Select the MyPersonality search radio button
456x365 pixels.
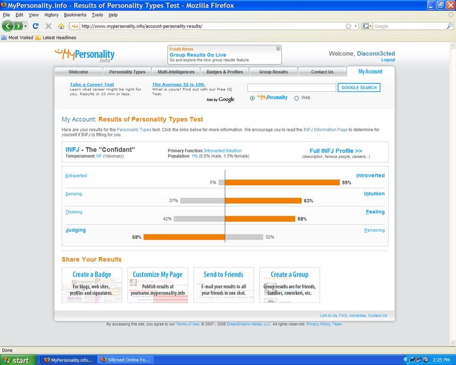point(252,98)
